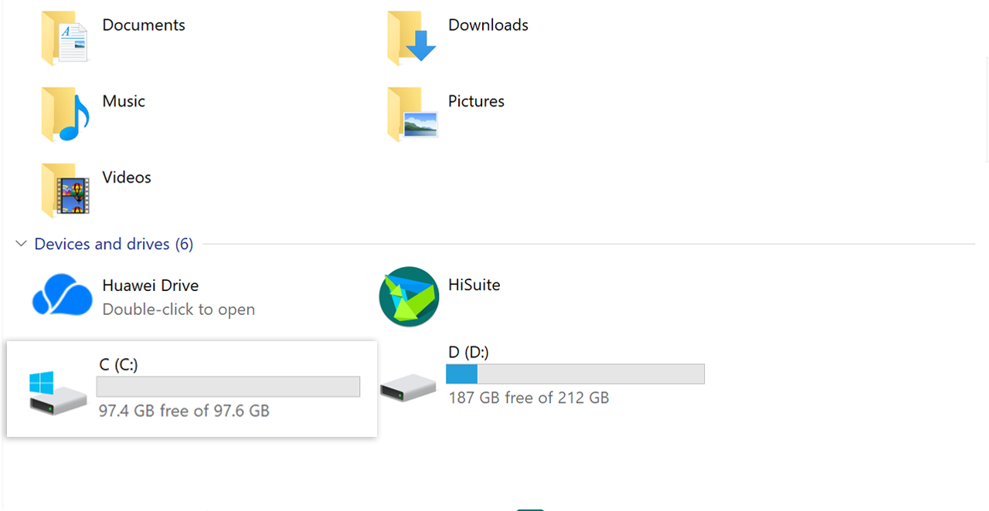Click the "187 GB free of 212 GB" text
Viewport: 989px width, 511px height.
(x=528, y=398)
